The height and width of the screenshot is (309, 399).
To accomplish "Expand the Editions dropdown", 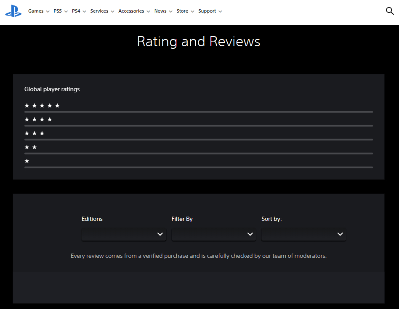I will (x=124, y=234).
